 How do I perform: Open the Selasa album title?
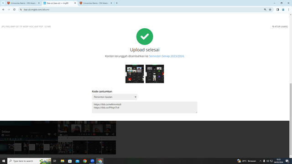coord(6,132)
